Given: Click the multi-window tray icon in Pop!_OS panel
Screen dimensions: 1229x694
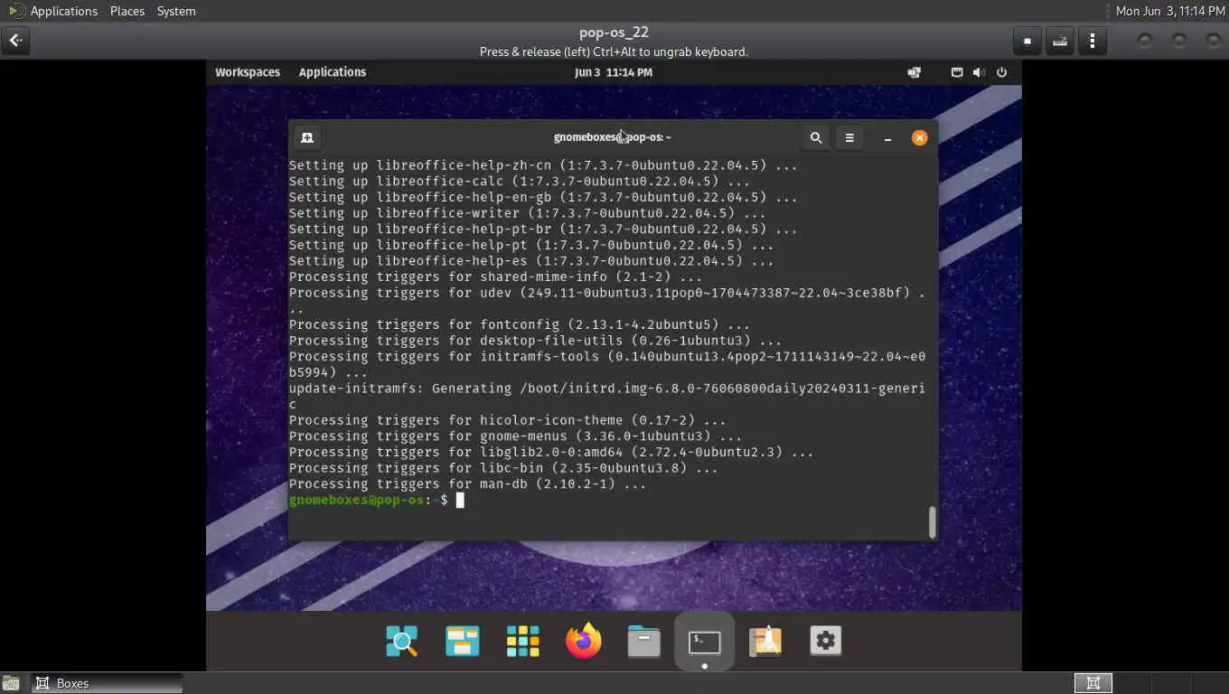Looking at the screenshot, I should [914, 72].
